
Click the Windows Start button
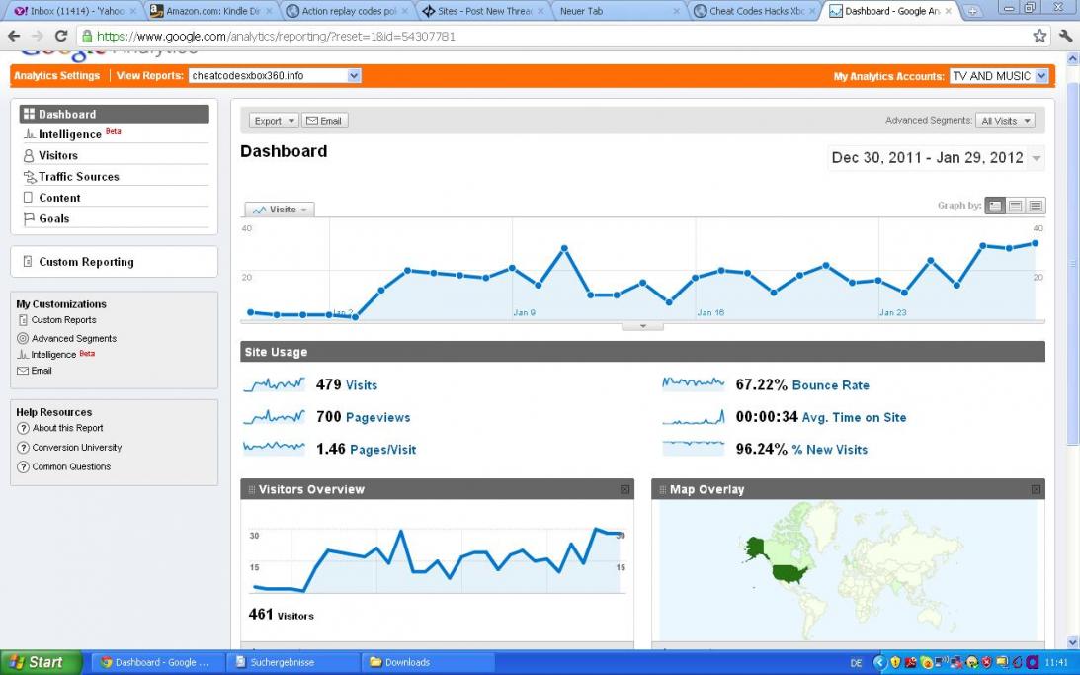pos(40,662)
